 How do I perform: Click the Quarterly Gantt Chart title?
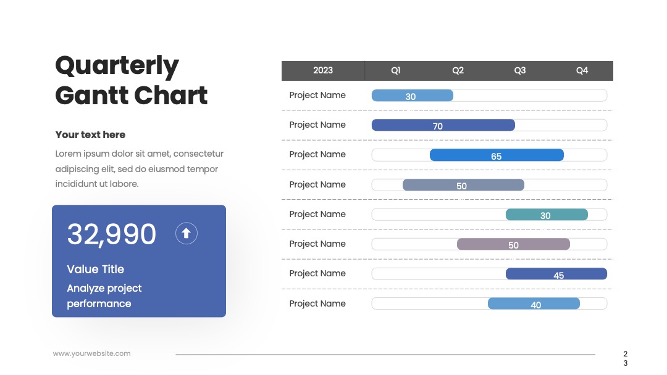pyautogui.click(x=132, y=80)
